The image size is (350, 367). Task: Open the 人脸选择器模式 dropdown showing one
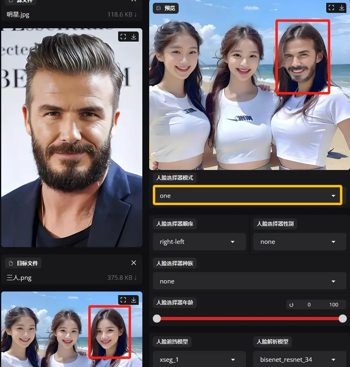coord(247,195)
